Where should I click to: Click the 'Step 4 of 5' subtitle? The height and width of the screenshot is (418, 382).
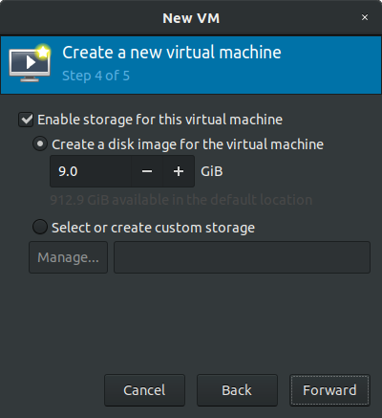click(95, 76)
